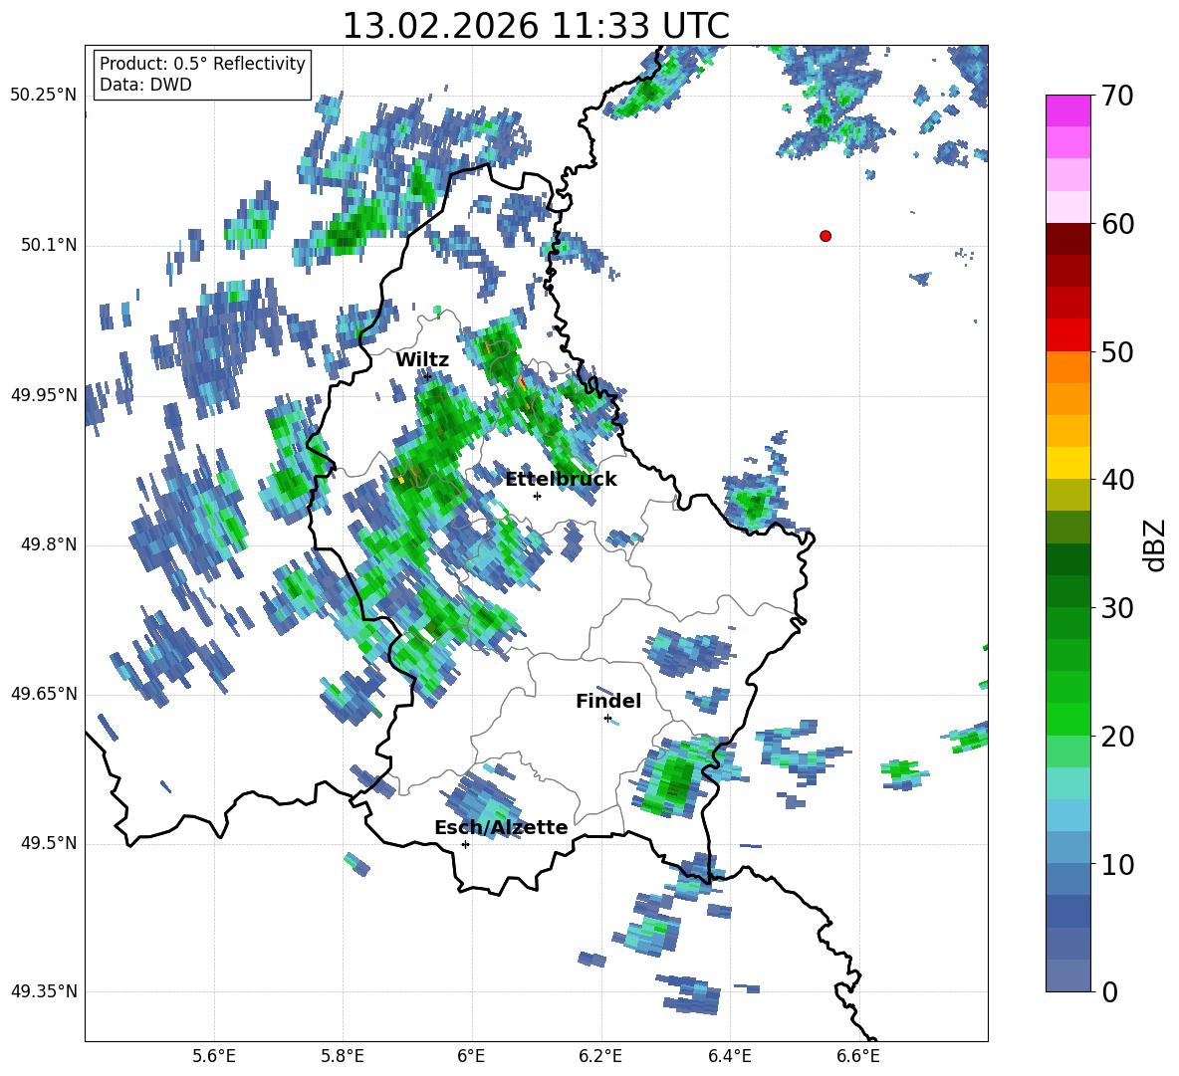Click the bright green segment near 20 dBZ

tap(1067, 719)
